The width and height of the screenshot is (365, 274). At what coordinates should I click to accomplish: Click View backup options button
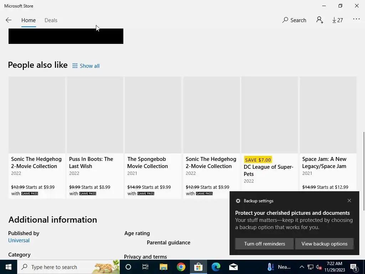click(x=324, y=244)
